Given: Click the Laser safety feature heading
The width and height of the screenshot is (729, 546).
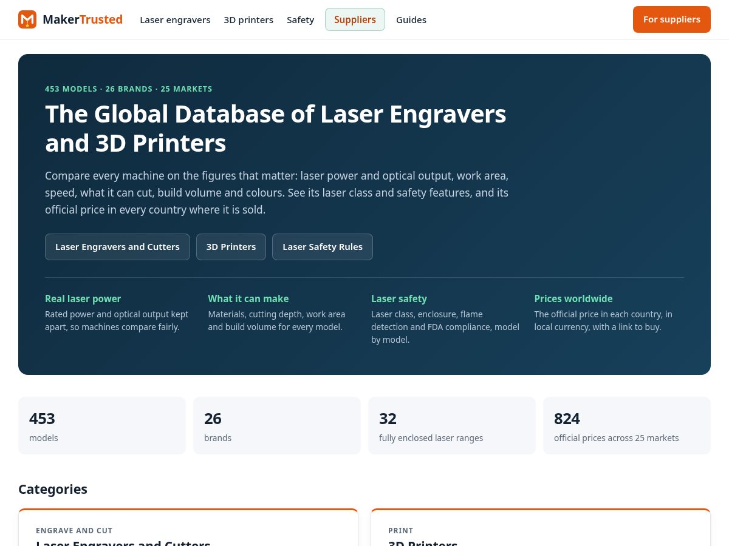Looking at the screenshot, I should [399, 298].
